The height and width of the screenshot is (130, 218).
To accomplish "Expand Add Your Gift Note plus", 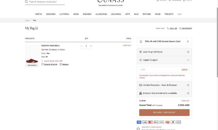I will coord(188,52).
